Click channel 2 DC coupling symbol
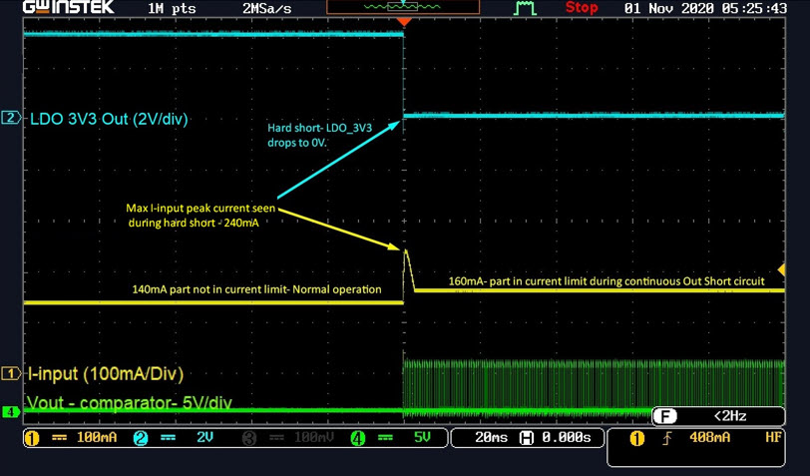This screenshot has height=476, width=810. 168,438
